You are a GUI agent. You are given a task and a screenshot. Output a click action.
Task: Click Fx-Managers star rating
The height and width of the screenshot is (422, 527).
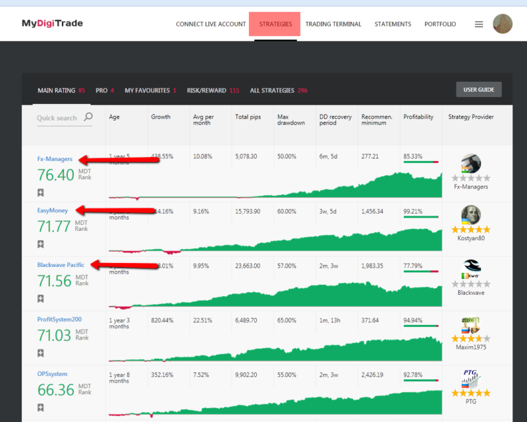471,178
